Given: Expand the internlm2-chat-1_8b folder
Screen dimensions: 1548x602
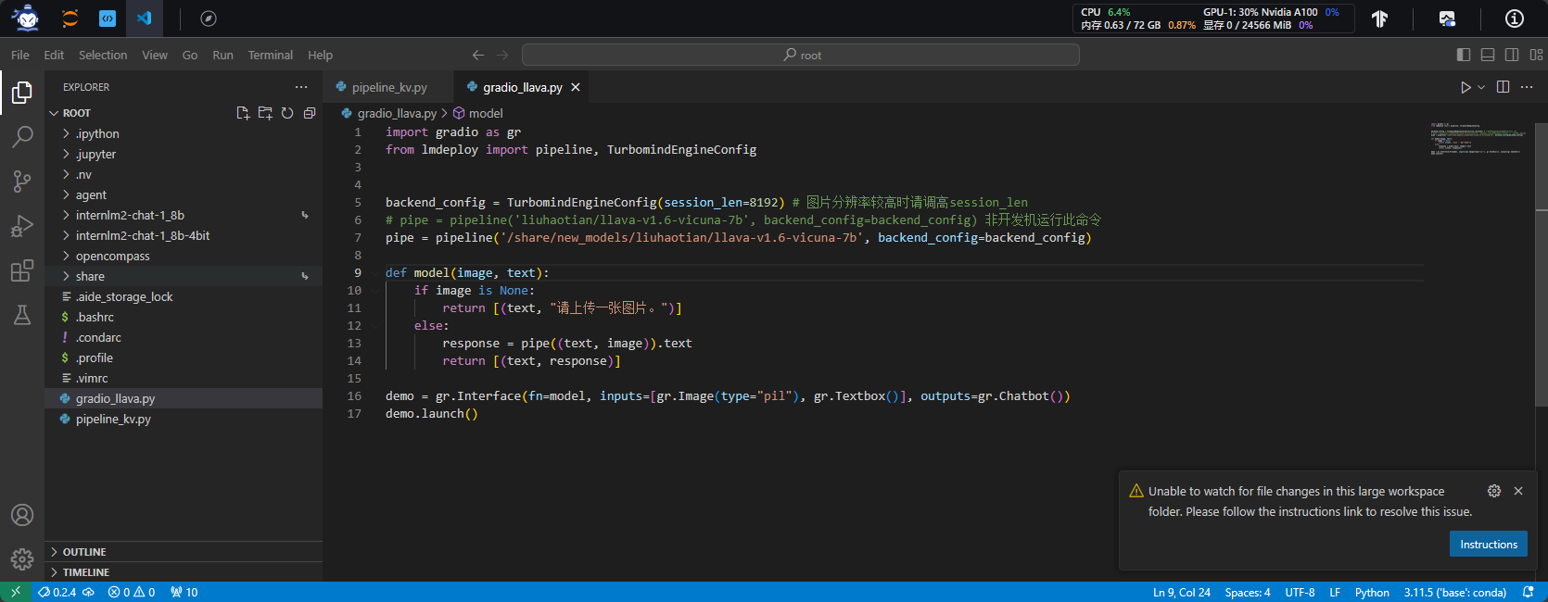Looking at the screenshot, I should click(184, 215).
